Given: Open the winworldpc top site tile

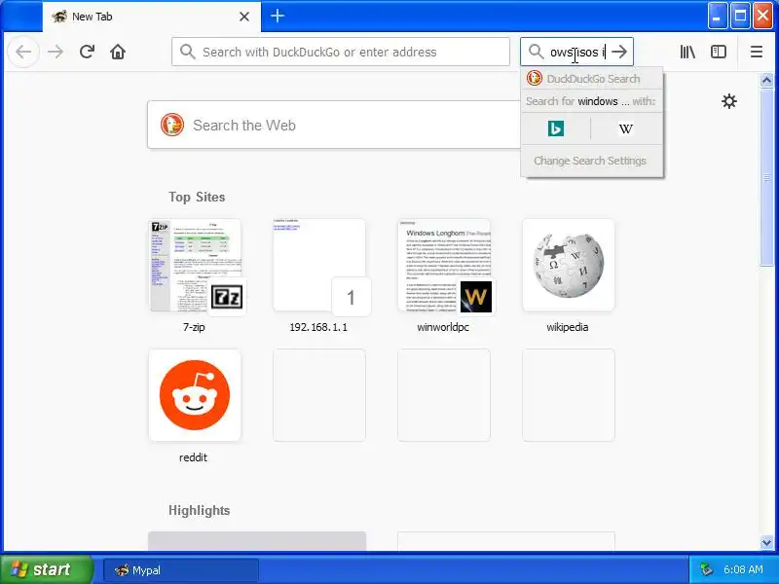Looking at the screenshot, I should pyautogui.click(x=444, y=265).
